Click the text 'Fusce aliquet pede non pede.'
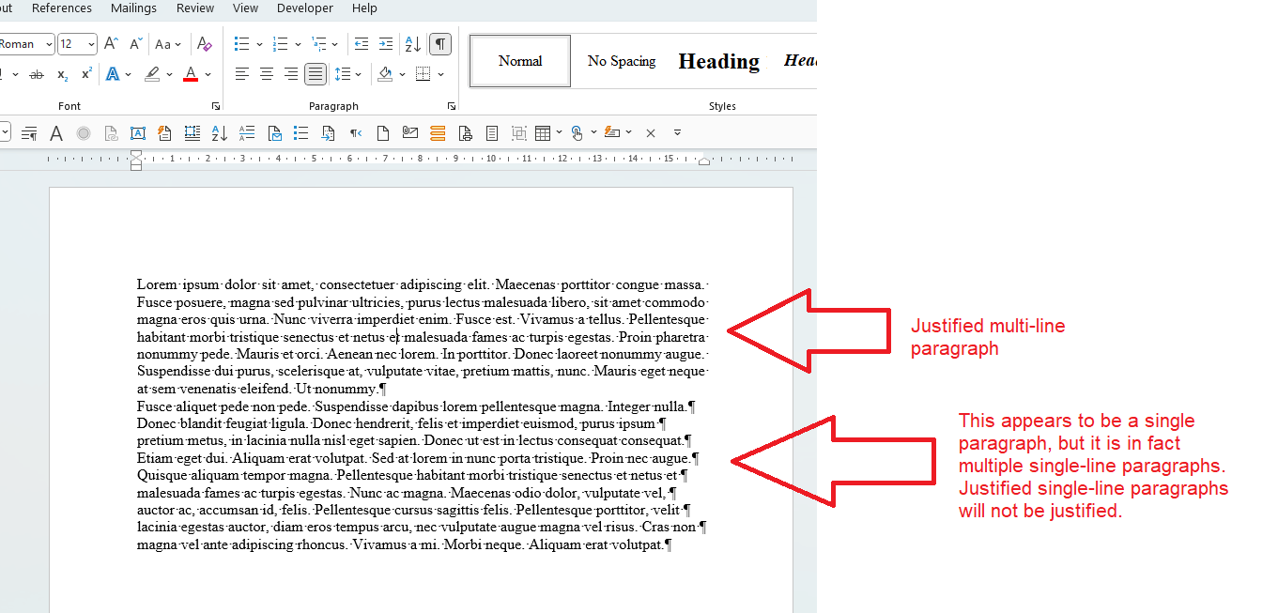The image size is (1278, 613). click(x=223, y=406)
